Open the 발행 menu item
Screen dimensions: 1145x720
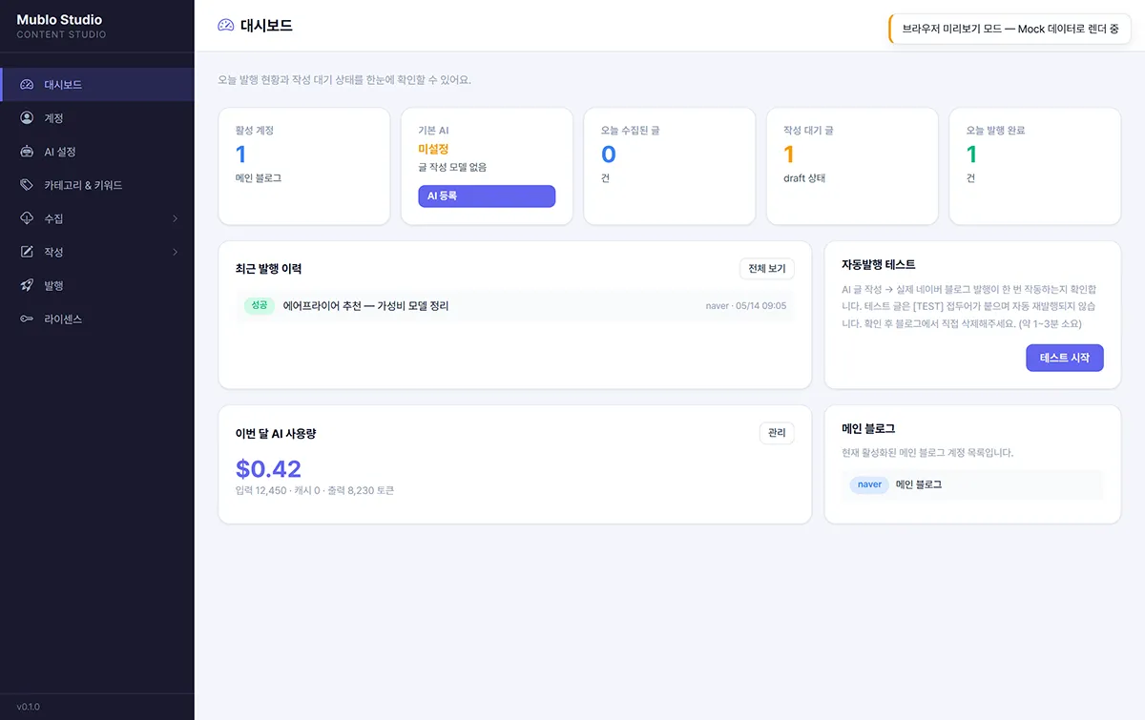(x=97, y=285)
